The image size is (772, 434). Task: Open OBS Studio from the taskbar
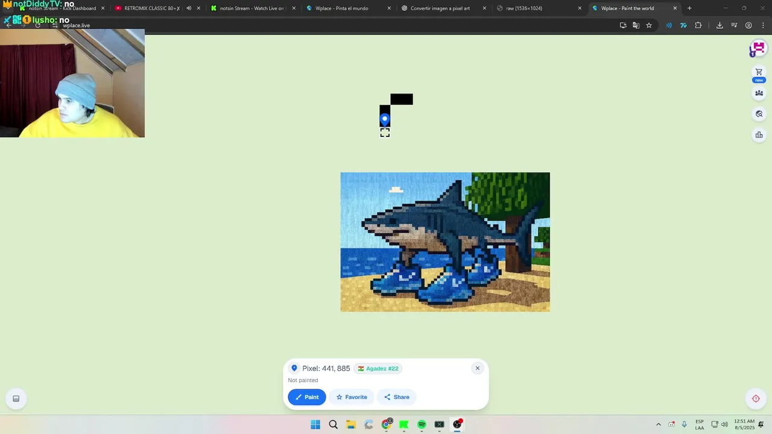[457, 424]
